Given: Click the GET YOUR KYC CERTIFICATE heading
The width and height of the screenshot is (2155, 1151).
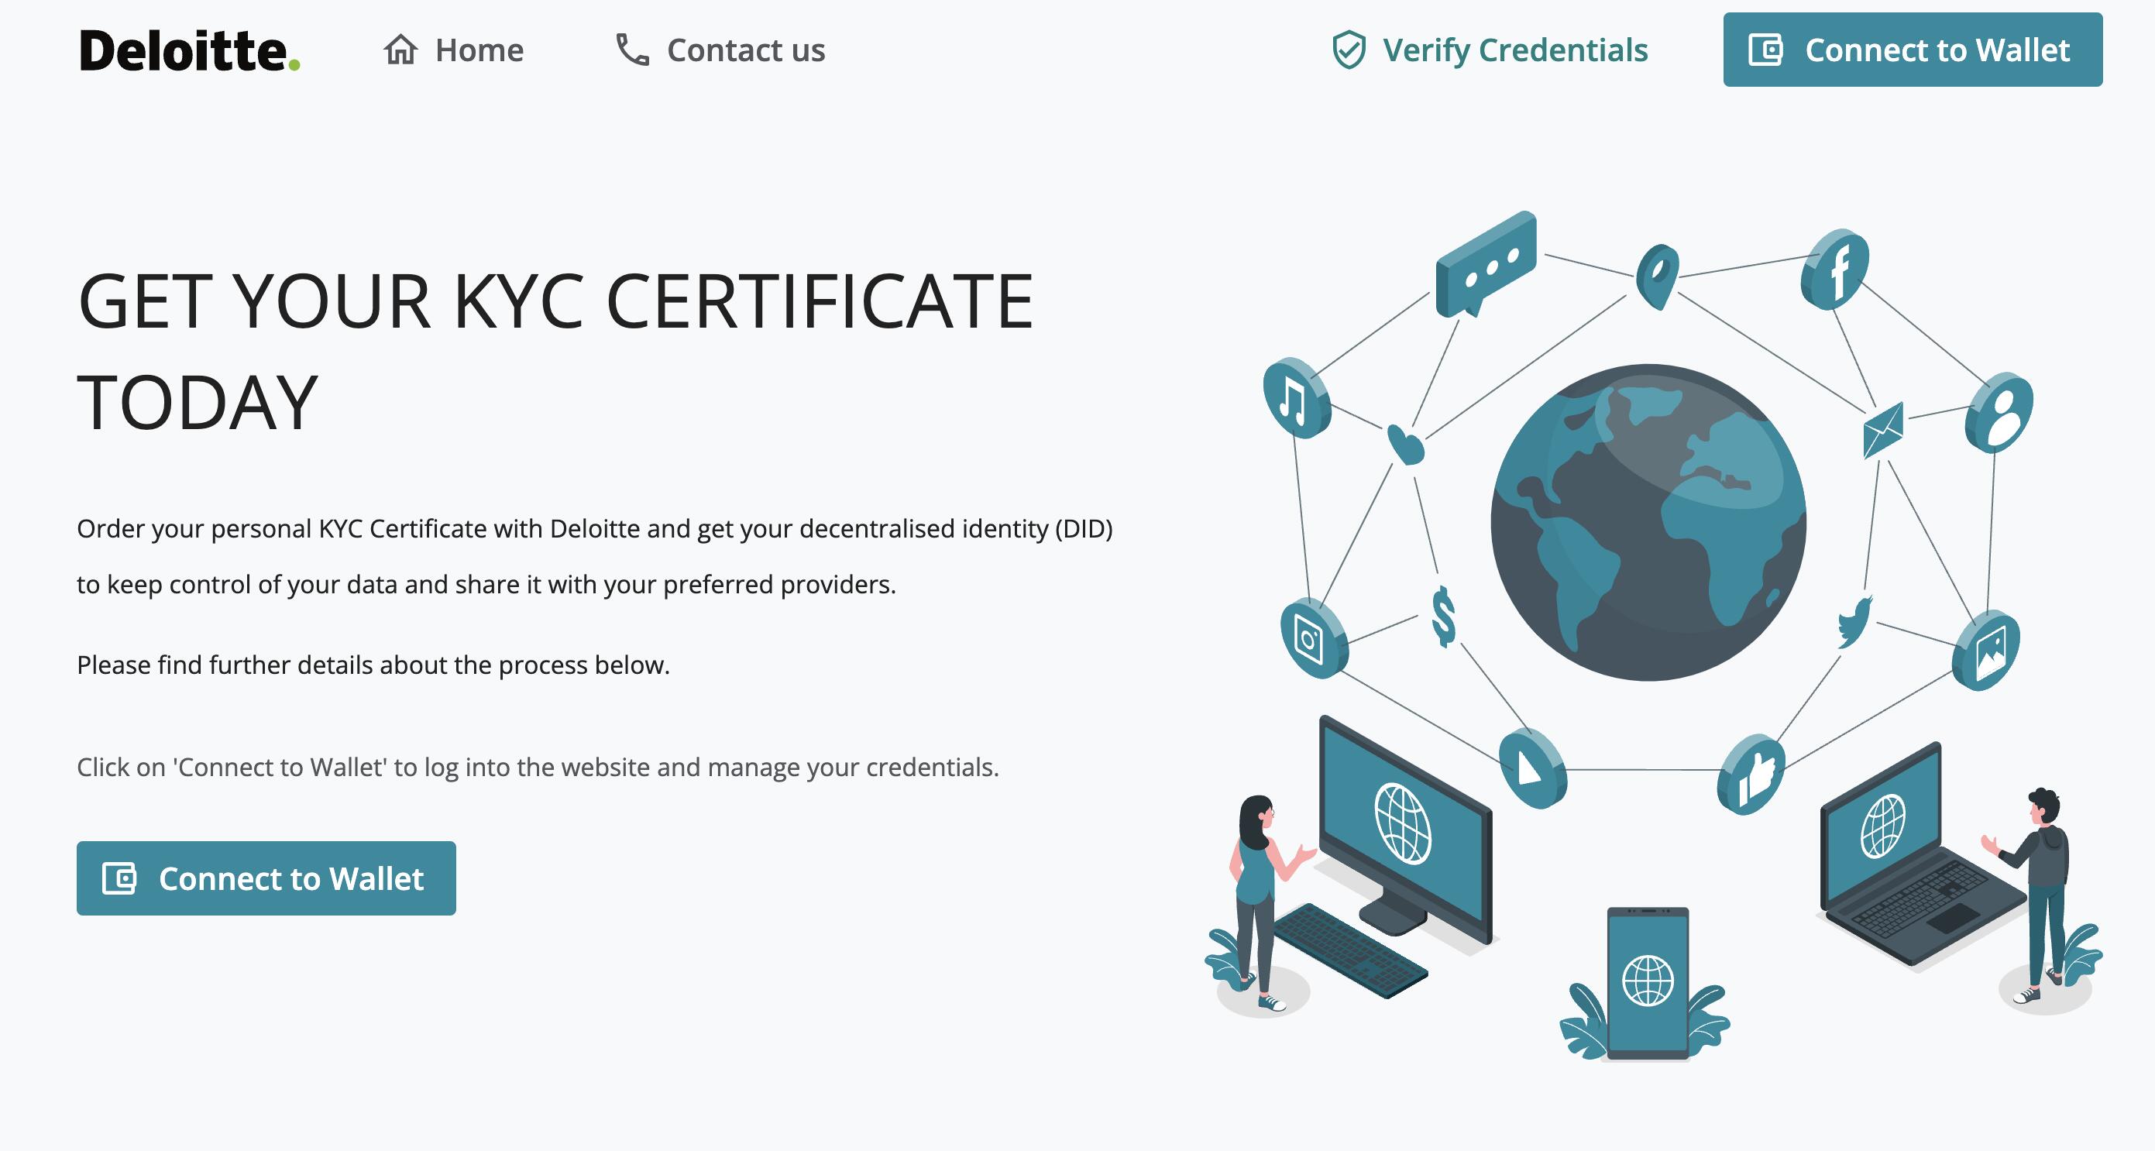Looking at the screenshot, I should [555, 352].
